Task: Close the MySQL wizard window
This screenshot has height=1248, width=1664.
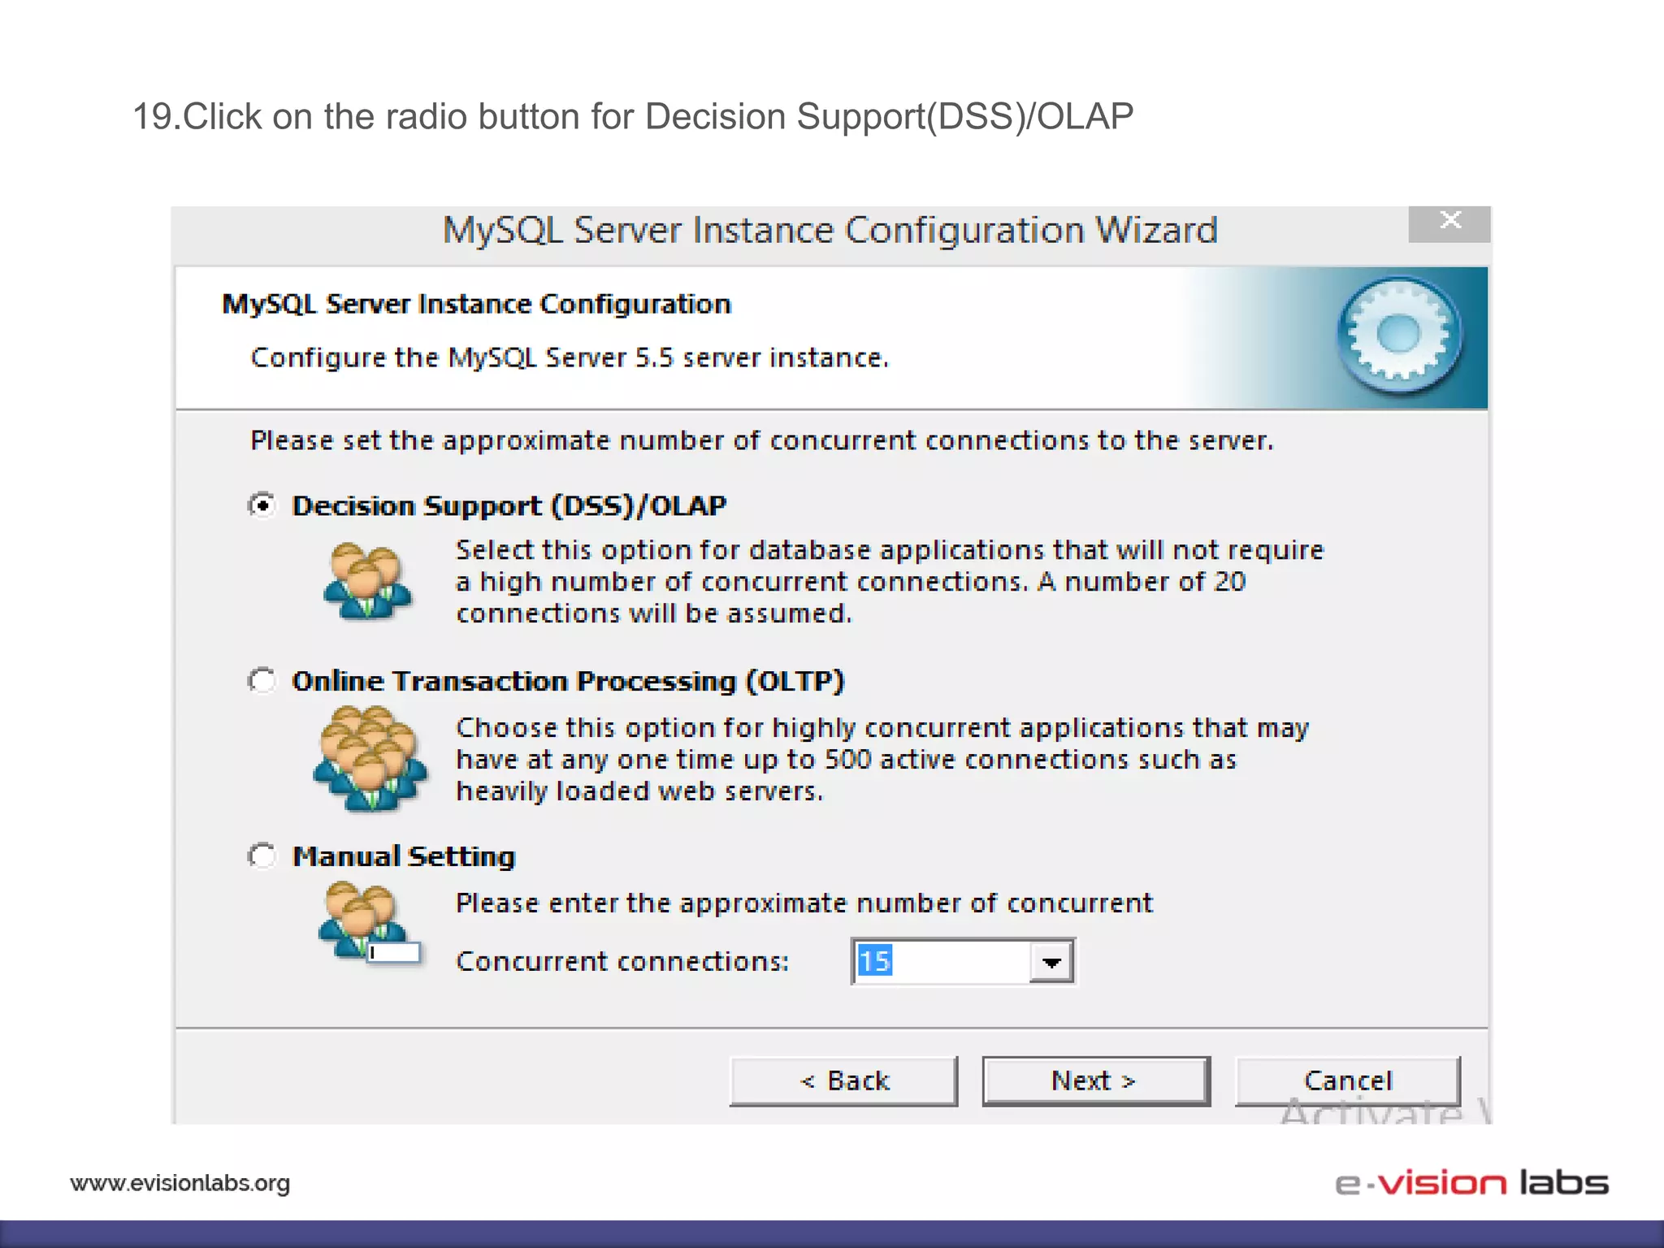Action: (1449, 223)
